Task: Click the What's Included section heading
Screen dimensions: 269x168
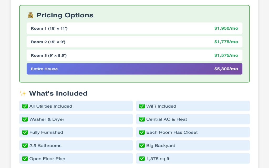Action: click(58, 93)
